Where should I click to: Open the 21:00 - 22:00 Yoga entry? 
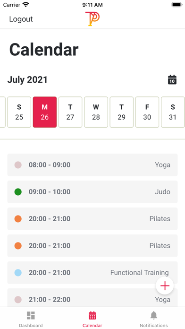pyautogui.click(x=92, y=298)
